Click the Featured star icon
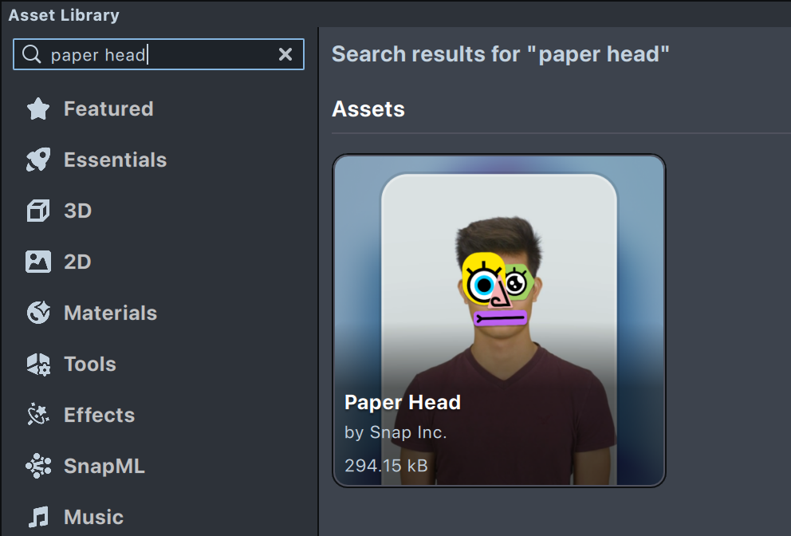791x536 pixels. (38, 109)
